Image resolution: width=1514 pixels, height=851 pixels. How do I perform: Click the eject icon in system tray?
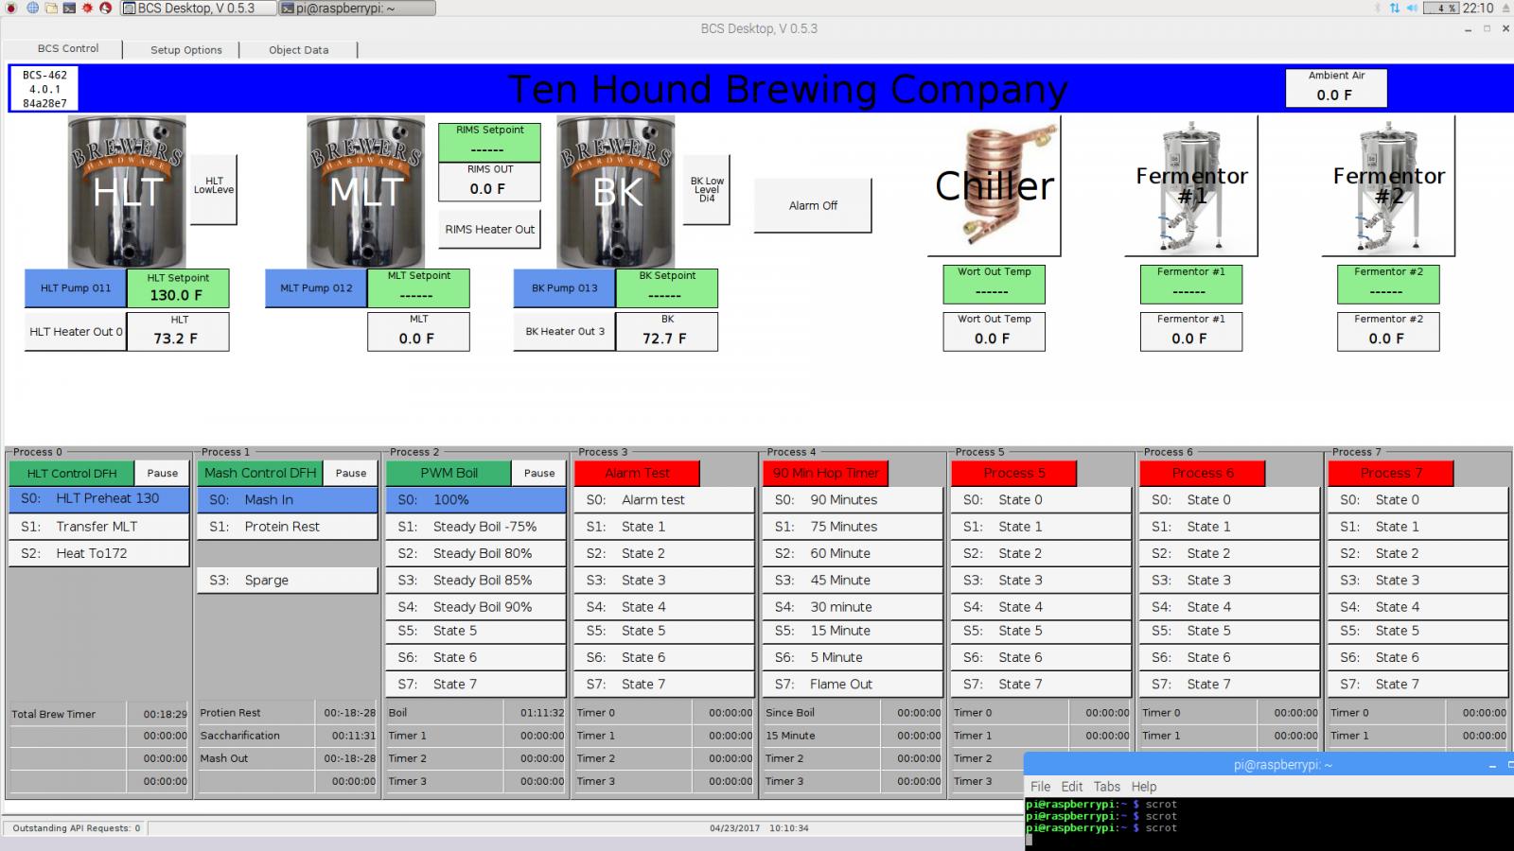(1505, 9)
